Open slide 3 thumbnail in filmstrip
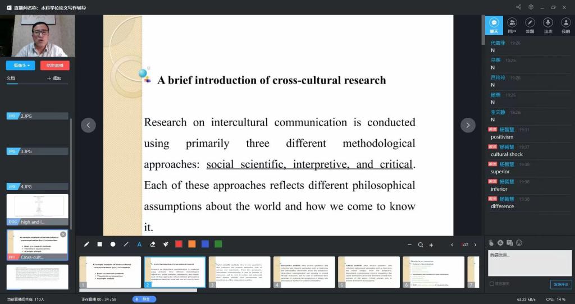575x304 pixels. (x=239, y=272)
